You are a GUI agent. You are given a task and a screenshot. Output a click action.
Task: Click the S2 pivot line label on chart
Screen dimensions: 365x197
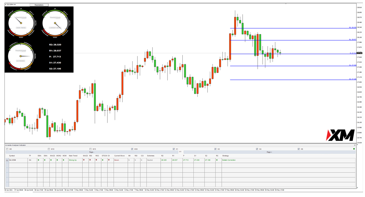coord(353,79)
